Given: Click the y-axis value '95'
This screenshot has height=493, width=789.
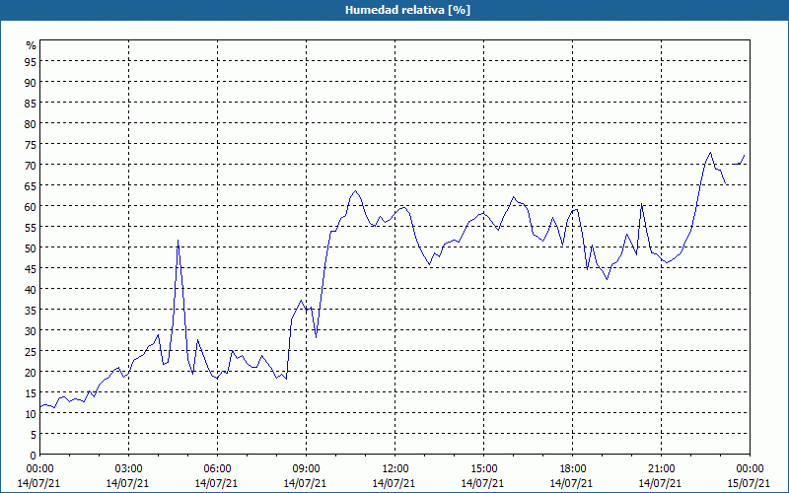Looking at the screenshot, I should coord(31,61).
